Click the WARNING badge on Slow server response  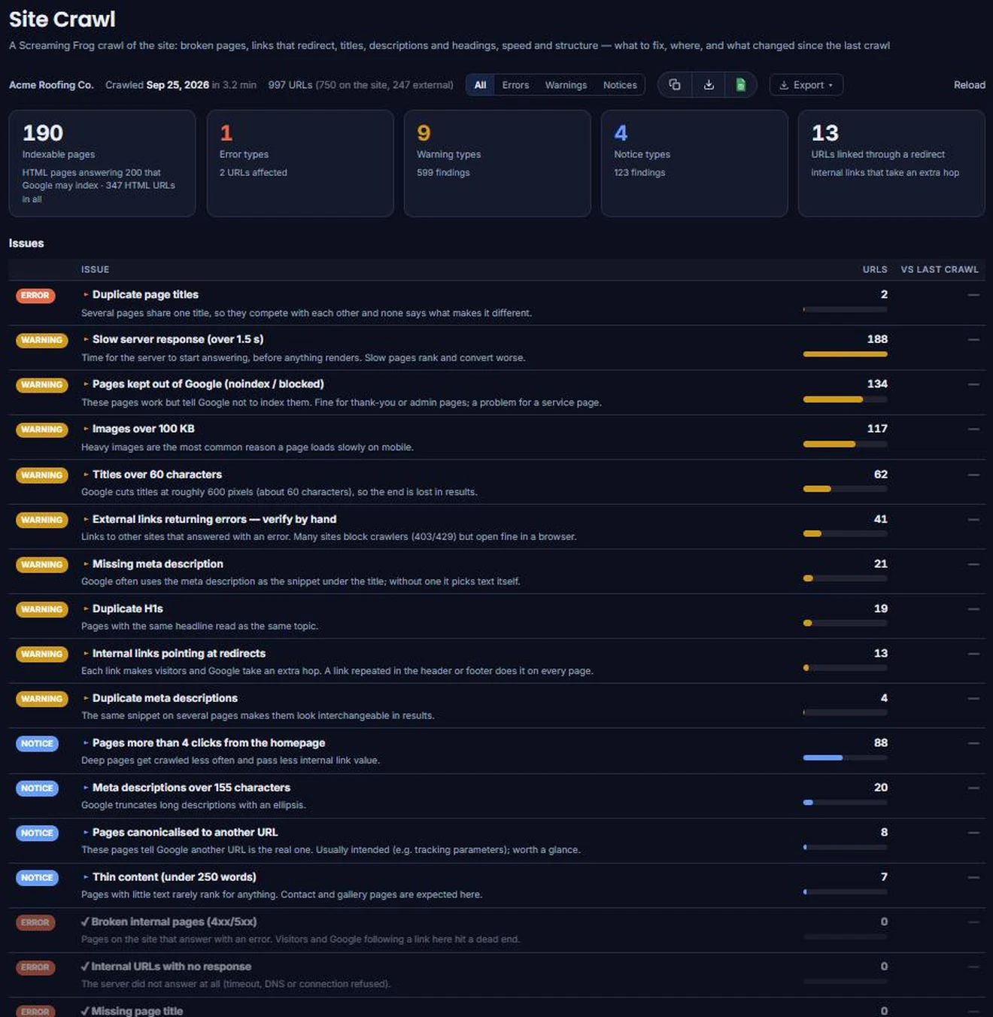pos(41,340)
